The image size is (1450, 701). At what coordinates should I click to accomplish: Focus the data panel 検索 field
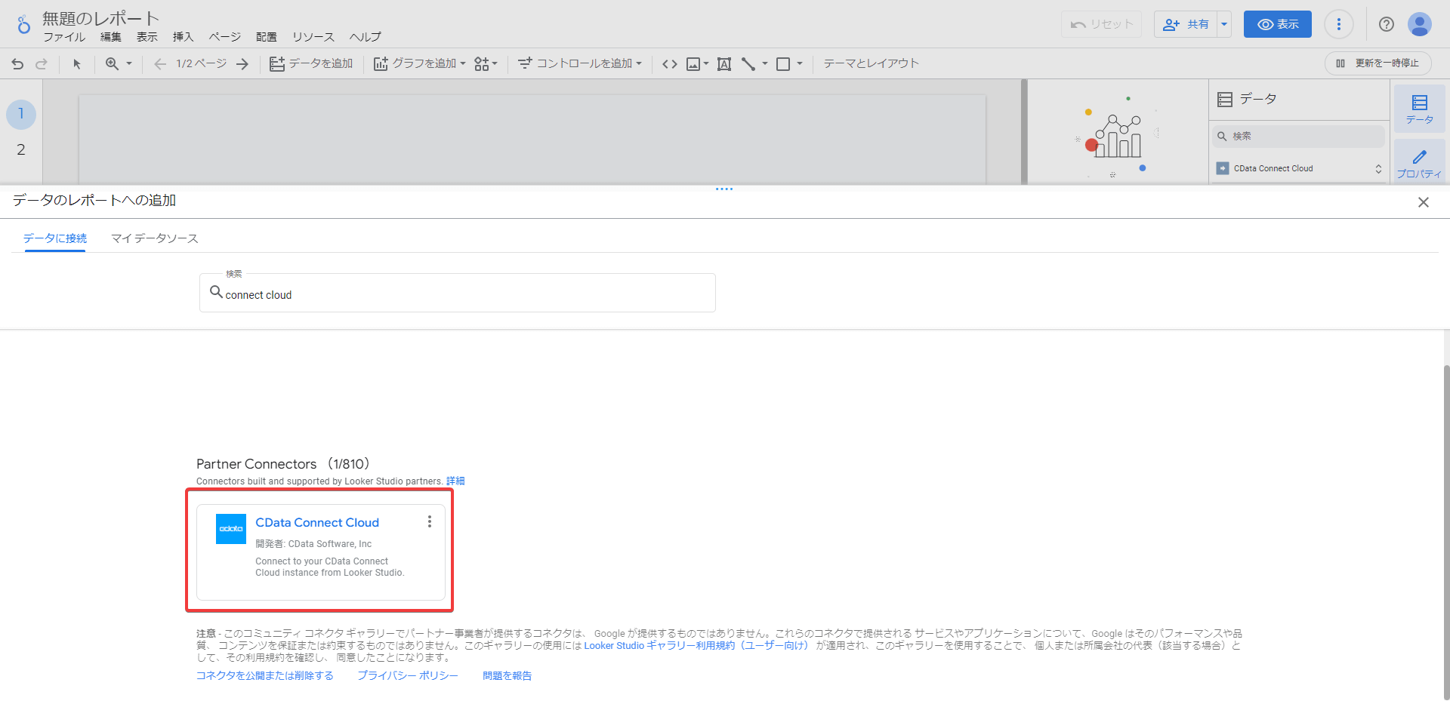(1298, 137)
